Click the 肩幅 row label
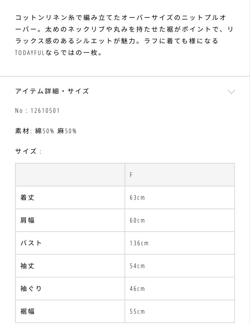This screenshot has height=325, width=250. [27, 220]
